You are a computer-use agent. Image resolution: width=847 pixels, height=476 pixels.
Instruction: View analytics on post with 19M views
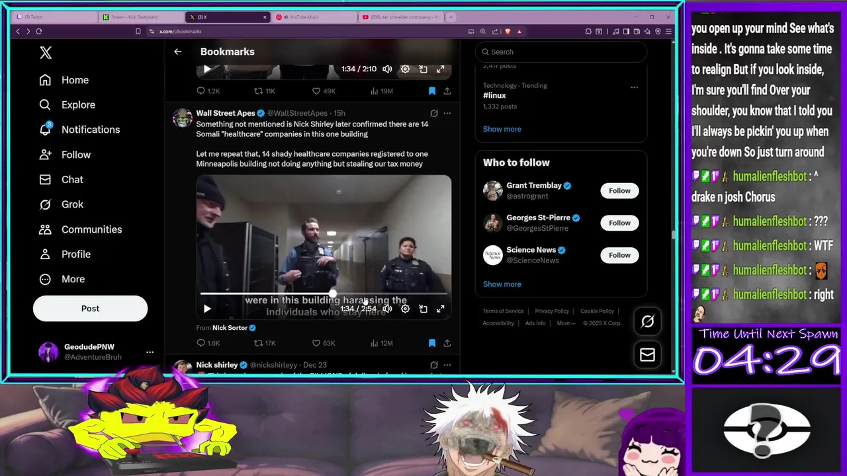tap(381, 91)
